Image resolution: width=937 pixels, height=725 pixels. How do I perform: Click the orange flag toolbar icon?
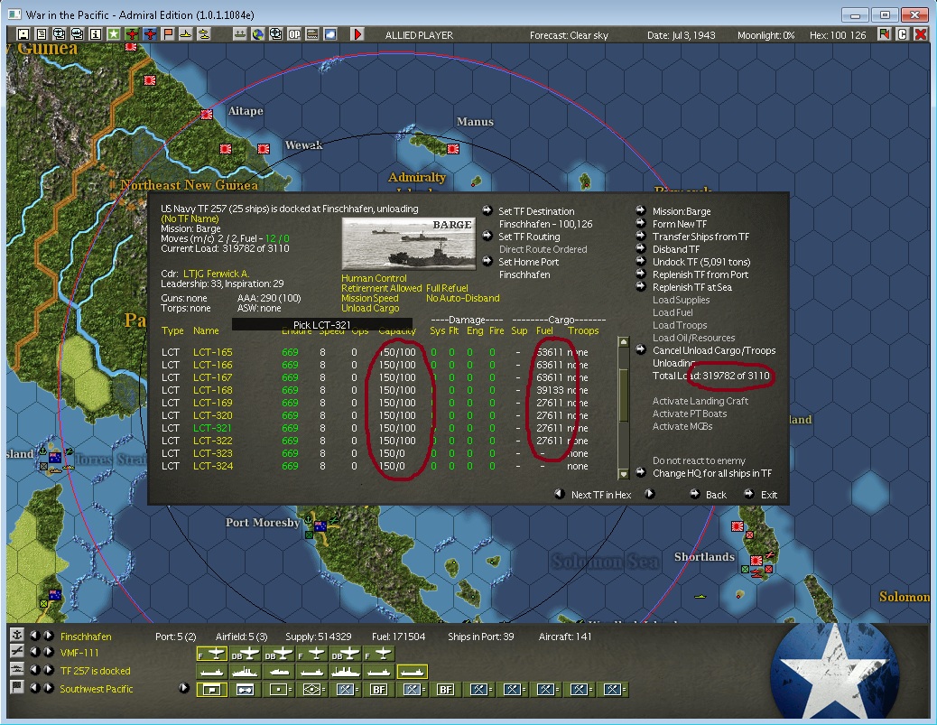pyautogui.click(x=168, y=34)
